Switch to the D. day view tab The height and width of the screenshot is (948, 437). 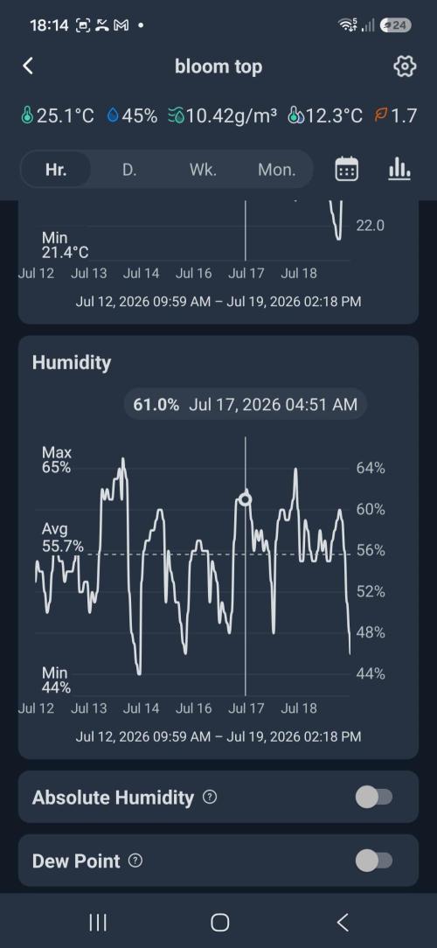(129, 170)
